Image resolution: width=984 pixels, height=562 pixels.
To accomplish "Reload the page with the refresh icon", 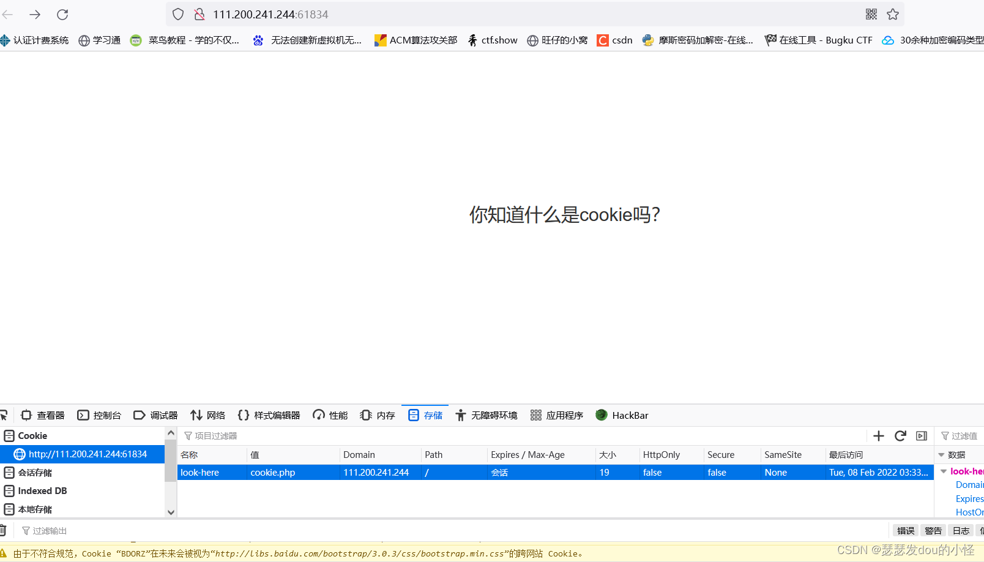I will pyautogui.click(x=62, y=14).
